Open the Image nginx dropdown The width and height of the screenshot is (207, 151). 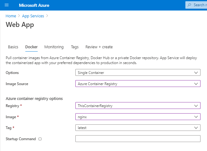(138, 117)
